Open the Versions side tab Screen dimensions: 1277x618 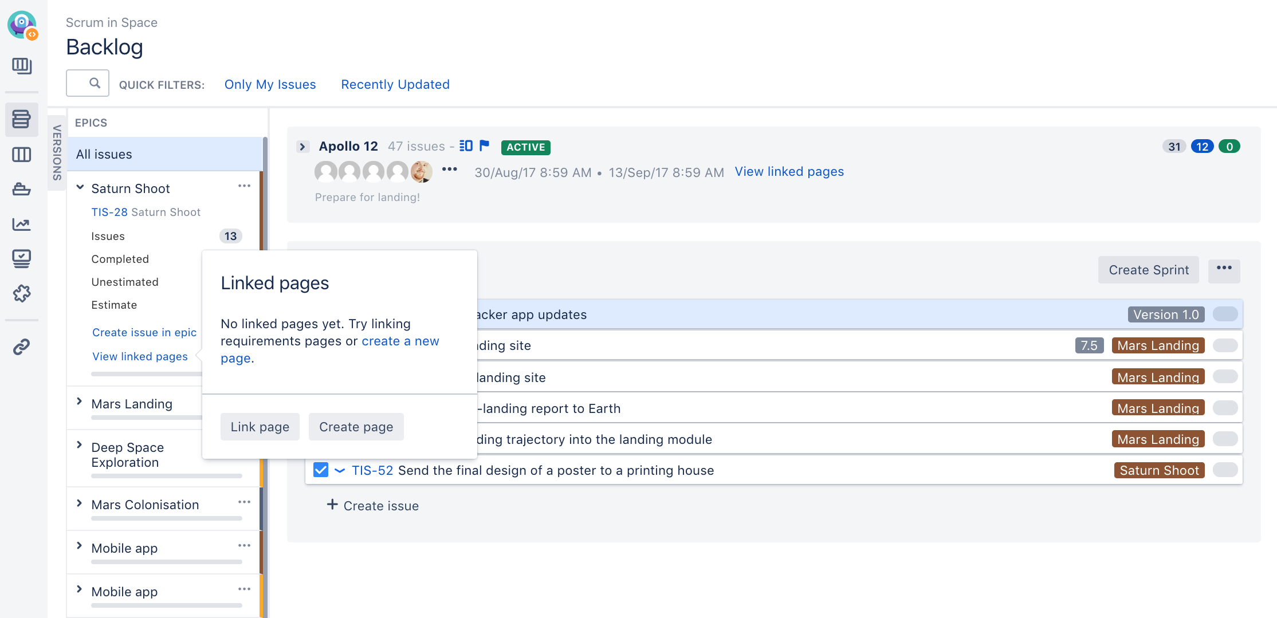(57, 152)
